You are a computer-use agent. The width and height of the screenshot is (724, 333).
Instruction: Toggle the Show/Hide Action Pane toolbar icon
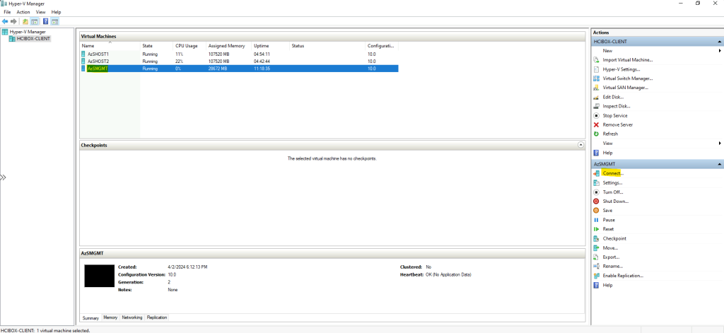click(x=54, y=21)
